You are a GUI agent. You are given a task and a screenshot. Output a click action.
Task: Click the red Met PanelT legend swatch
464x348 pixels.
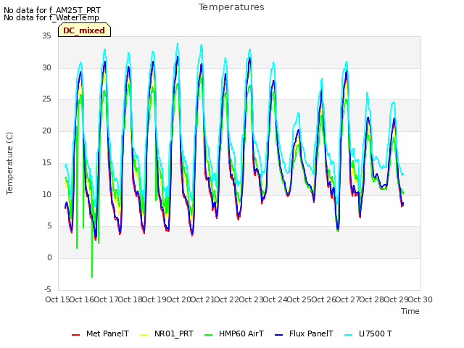click(x=75, y=335)
